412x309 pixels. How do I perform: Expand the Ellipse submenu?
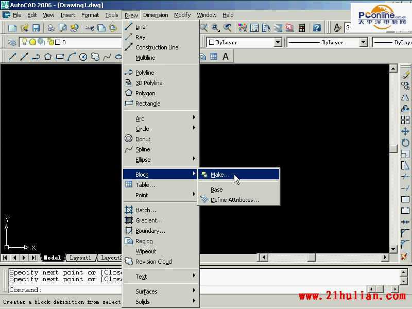(x=161, y=160)
